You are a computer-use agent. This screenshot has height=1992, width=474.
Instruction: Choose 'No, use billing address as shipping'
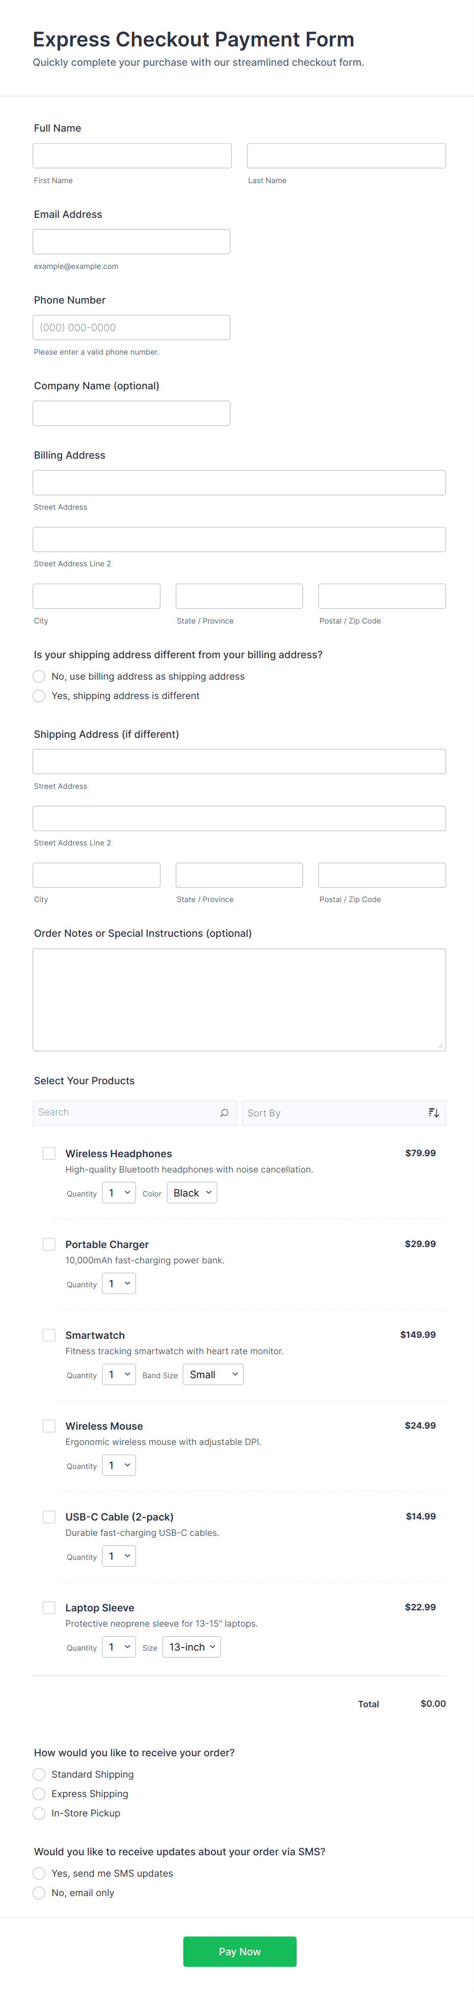39,676
